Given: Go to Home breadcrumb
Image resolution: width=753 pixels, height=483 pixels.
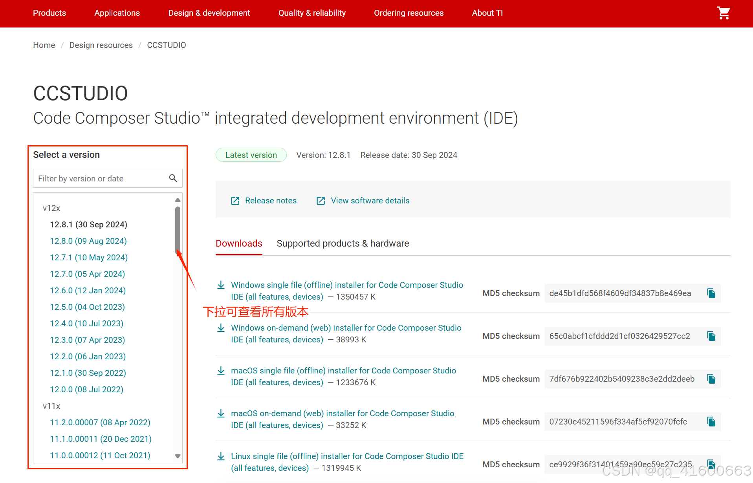Looking at the screenshot, I should (44, 45).
